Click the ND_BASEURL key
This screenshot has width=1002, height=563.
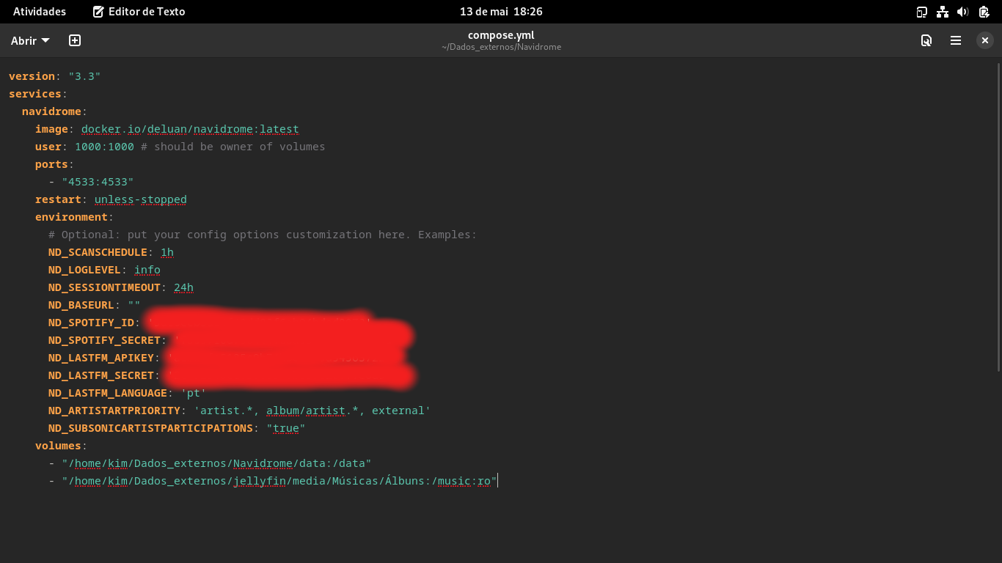coord(81,305)
